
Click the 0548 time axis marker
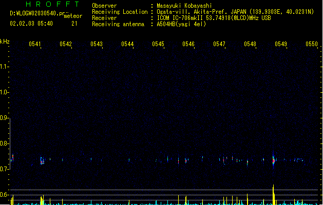250,44
